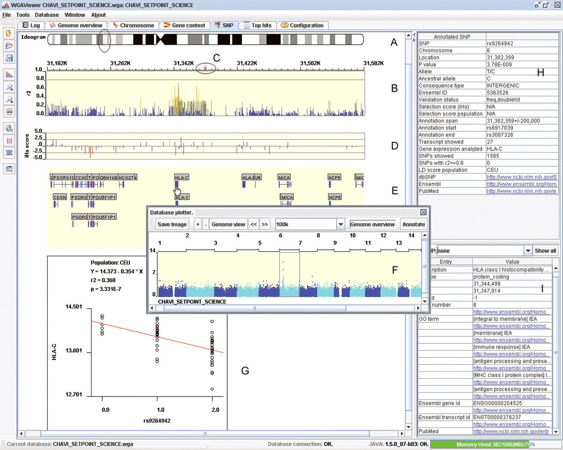Screen dimensions: 563x450
Task: Open the SNP selector dropdown showing 'none'
Action: point(528,250)
